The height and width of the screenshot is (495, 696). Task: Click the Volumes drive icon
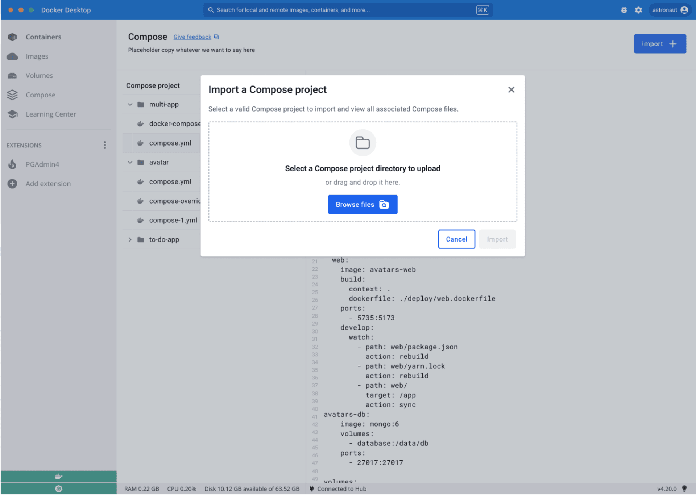(x=12, y=76)
